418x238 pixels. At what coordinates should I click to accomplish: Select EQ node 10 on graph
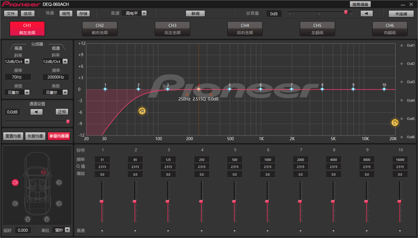[384, 89]
